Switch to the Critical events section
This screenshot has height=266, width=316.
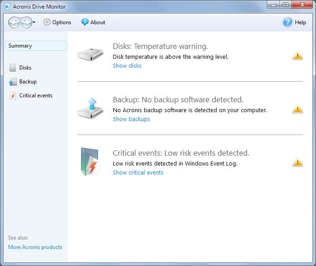pos(36,96)
